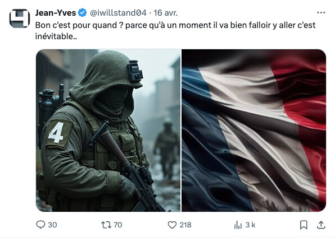Viewport: 335px width, 242px height.
Task: Click the Jean-Yves display name
Action: click(x=56, y=13)
